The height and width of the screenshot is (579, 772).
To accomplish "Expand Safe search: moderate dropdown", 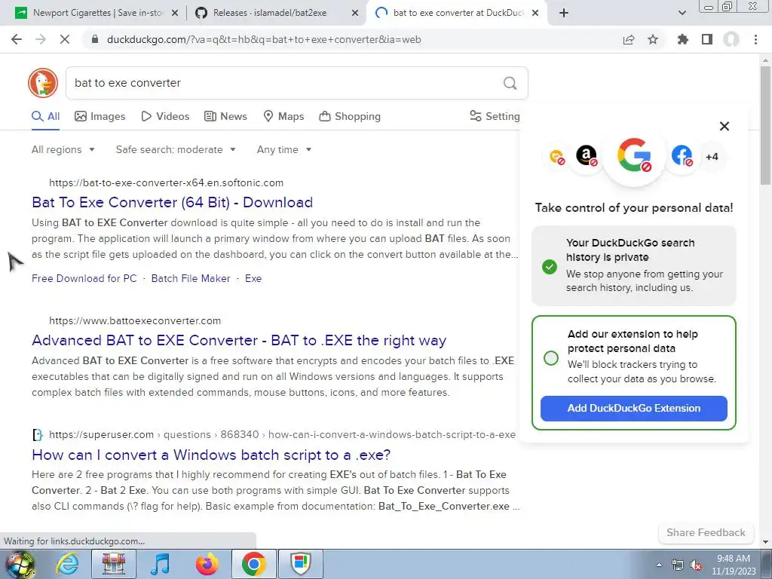I will [x=176, y=150].
